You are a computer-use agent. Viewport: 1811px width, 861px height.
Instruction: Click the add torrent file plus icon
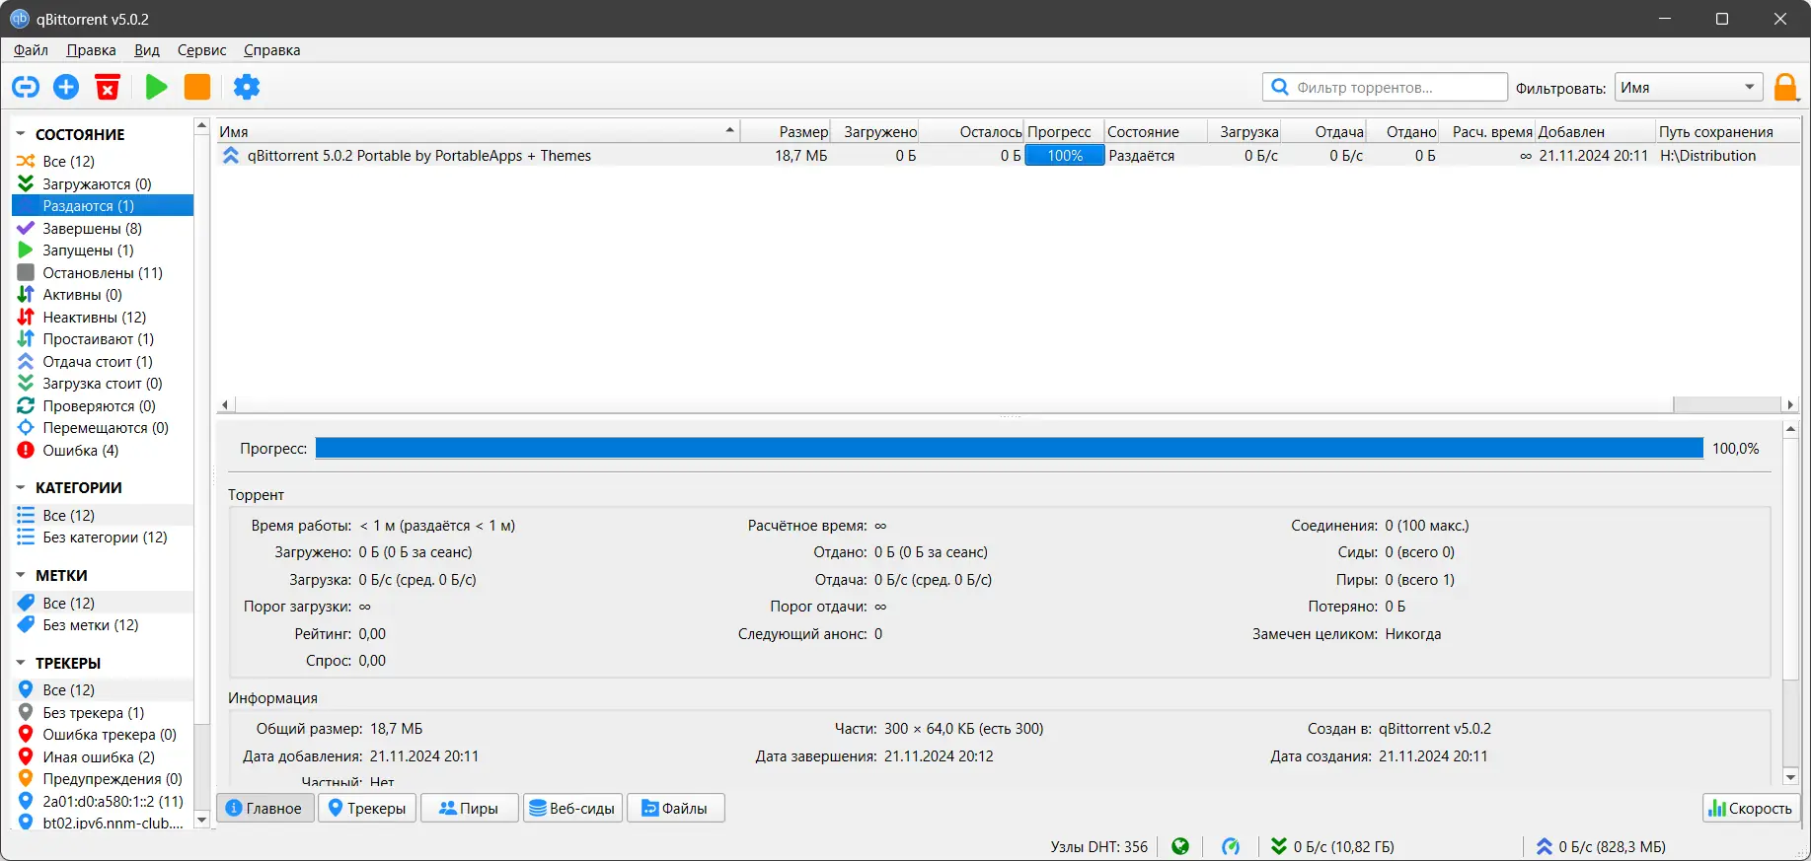66,87
